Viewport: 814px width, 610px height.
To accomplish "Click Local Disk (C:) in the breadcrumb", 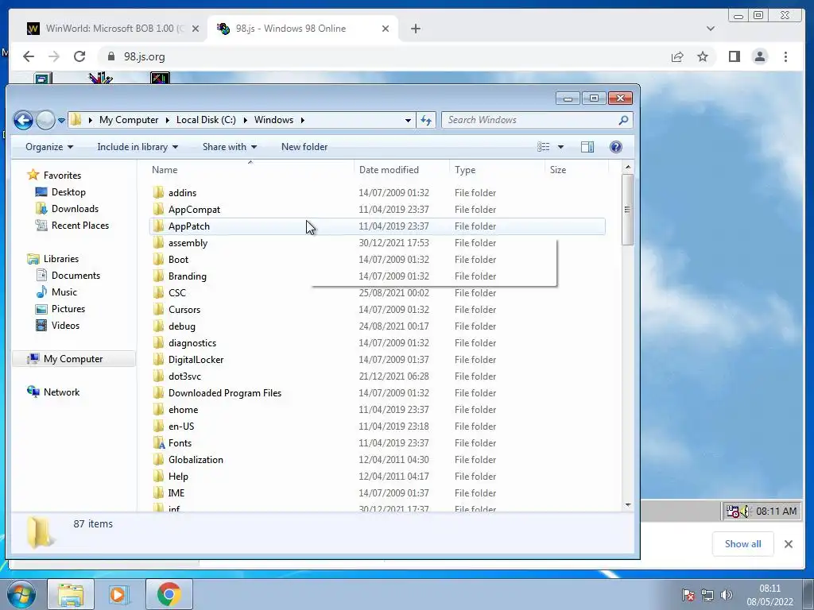I will click(206, 120).
